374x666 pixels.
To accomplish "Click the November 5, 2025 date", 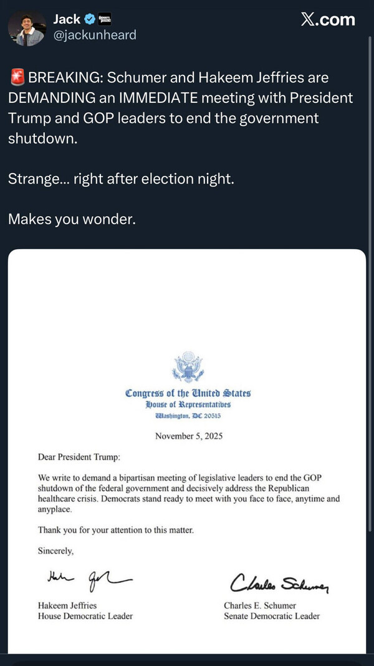I will (188, 436).
